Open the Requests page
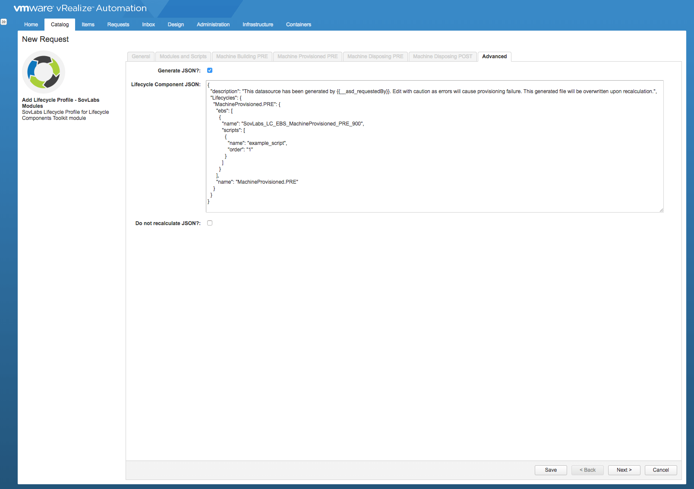This screenshot has width=694, height=489. pyautogui.click(x=118, y=25)
